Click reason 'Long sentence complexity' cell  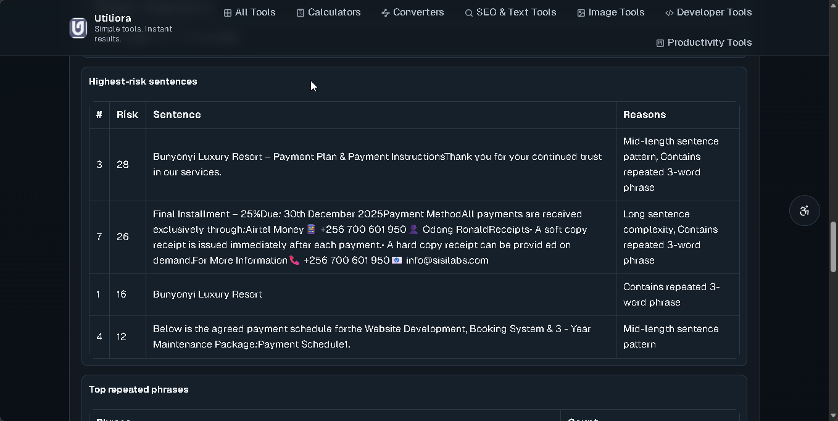(x=678, y=237)
